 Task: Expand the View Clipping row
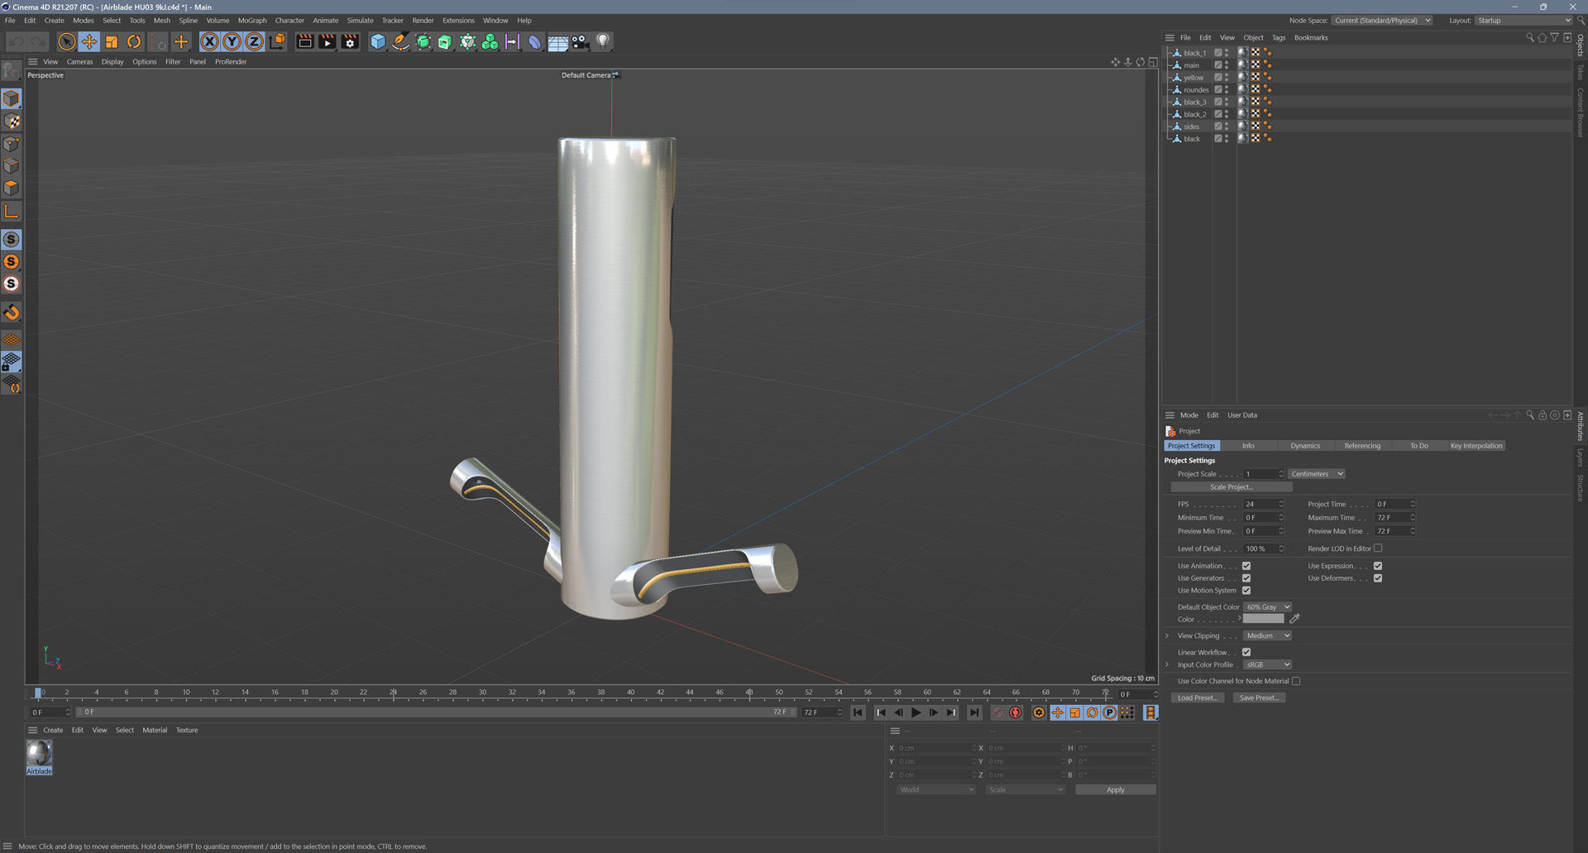click(x=1167, y=636)
